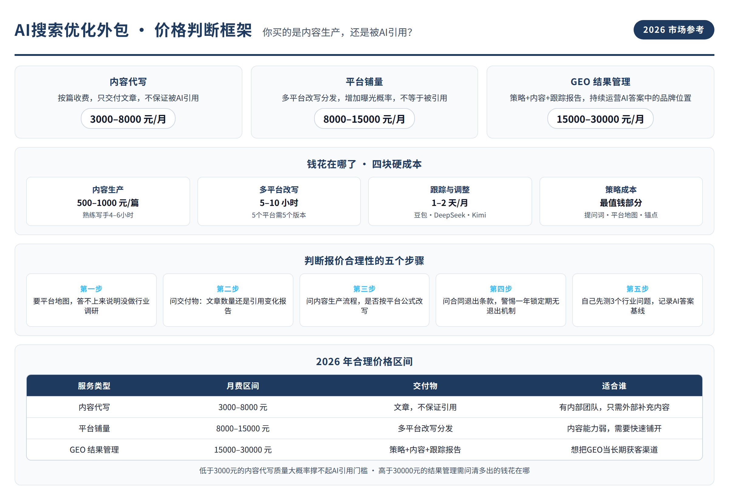This screenshot has height=486, width=729.
Task: Click table cell 内容能力弱，需要快速铺开
Action: click(614, 429)
